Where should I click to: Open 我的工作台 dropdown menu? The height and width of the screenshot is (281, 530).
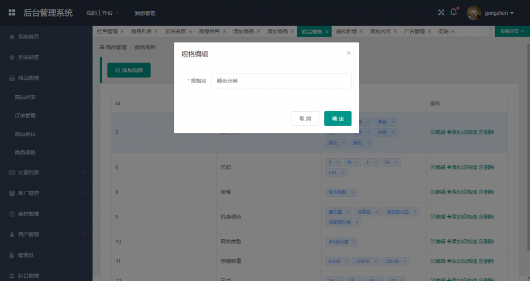(x=103, y=13)
